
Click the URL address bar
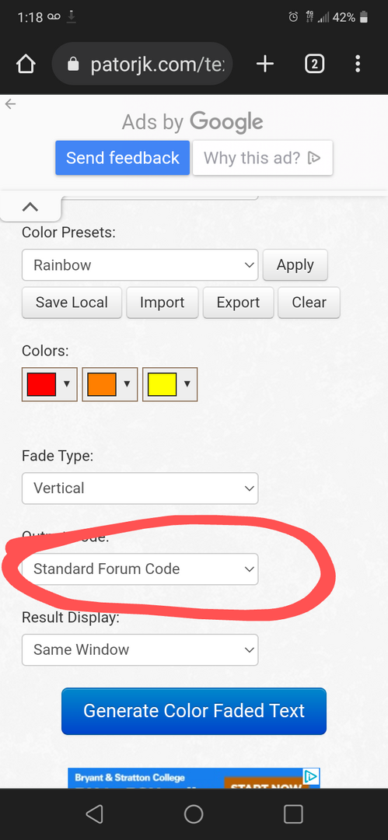tap(142, 65)
